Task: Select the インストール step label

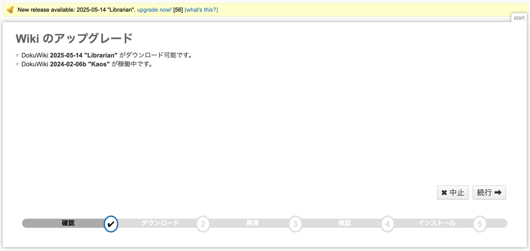Action: tap(437, 223)
